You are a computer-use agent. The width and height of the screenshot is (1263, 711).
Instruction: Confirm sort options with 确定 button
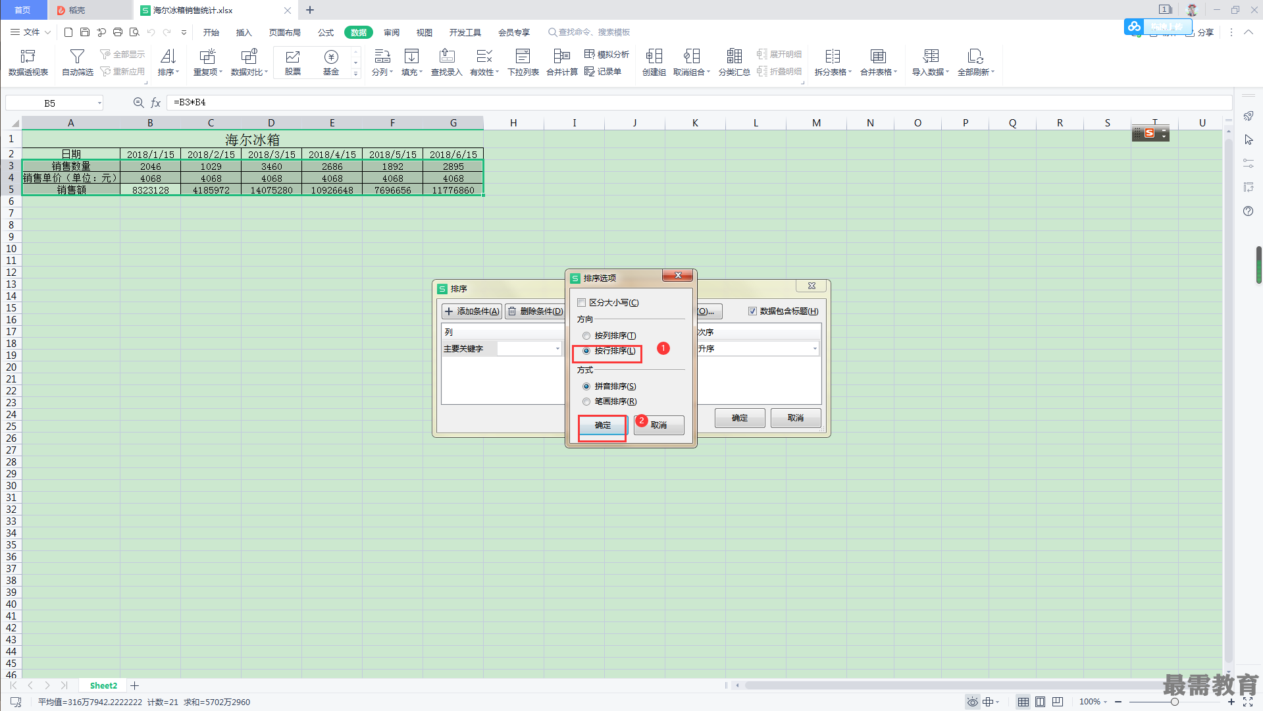(x=603, y=425)
